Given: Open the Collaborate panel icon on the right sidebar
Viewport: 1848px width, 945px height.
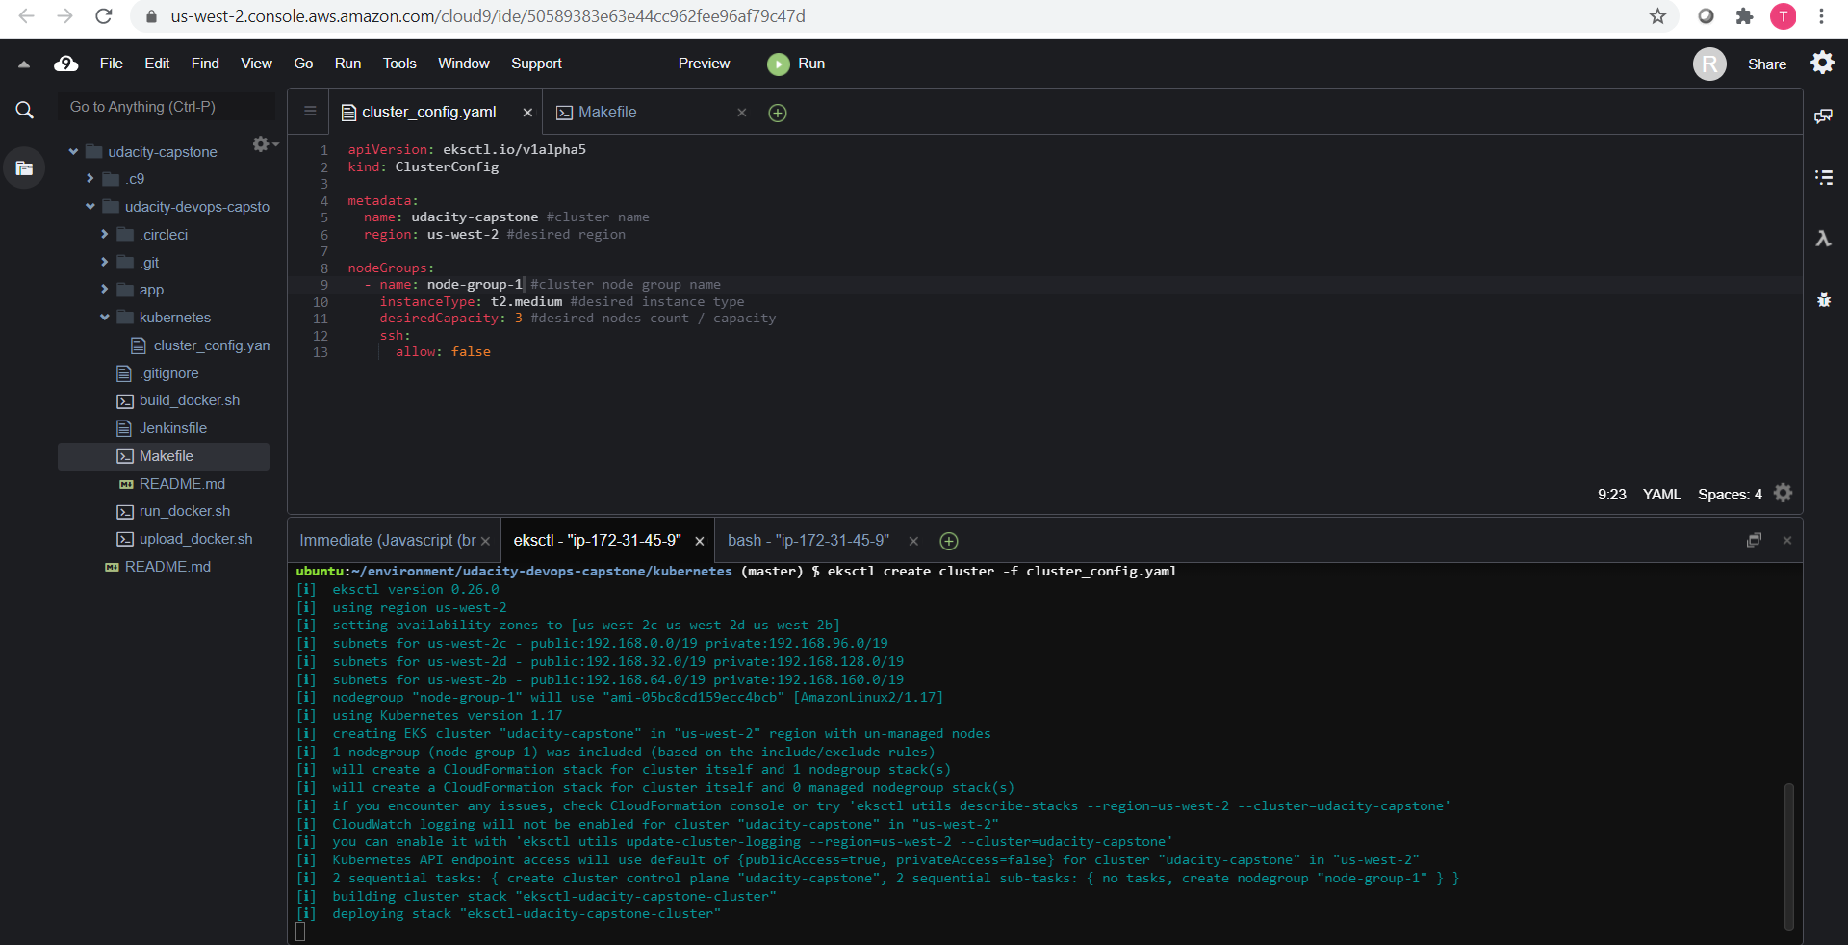Looking at the screenshot, I should (1823, 116).
